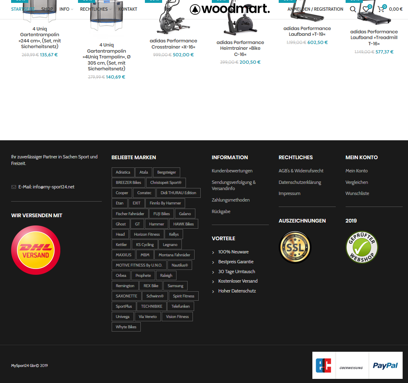The height and width of the screenshot is (383, 408).
Task: Open the Shop menu item
Action: click(x=47, y=9)
